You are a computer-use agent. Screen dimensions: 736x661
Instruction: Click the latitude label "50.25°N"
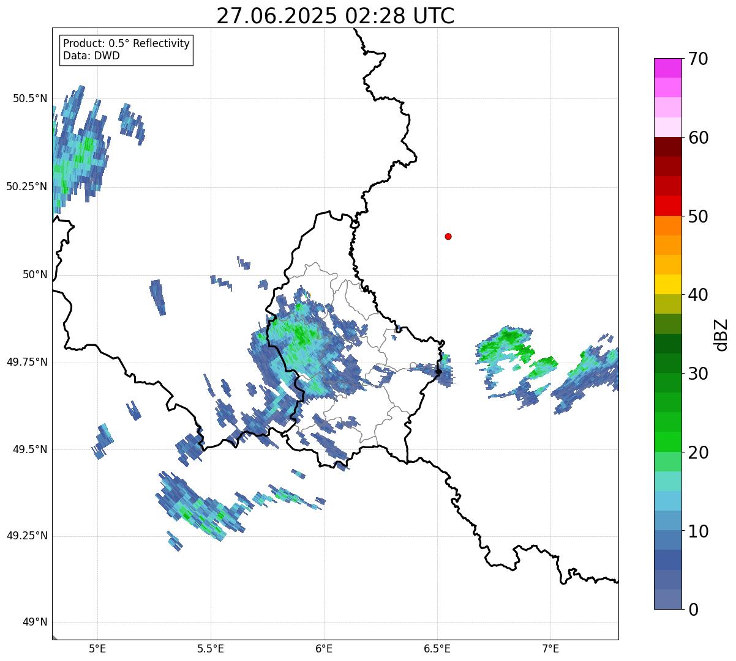point(26,186)
